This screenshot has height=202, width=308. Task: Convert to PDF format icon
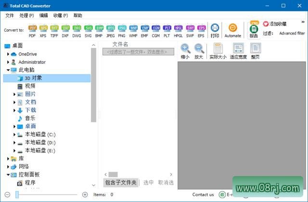pos(32,31)
